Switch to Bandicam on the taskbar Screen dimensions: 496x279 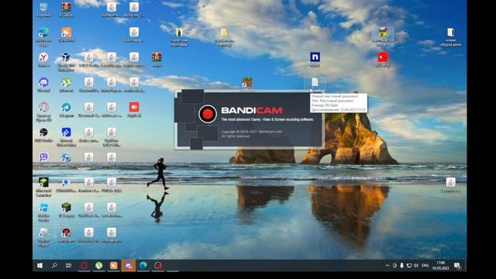click(x=158, y=265)
